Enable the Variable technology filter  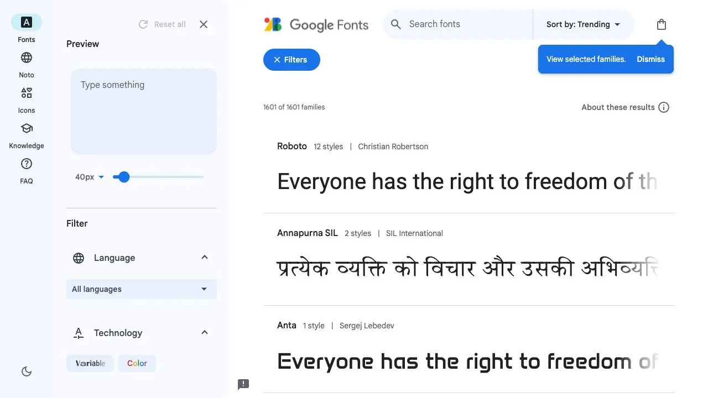[x=90, y=363]
